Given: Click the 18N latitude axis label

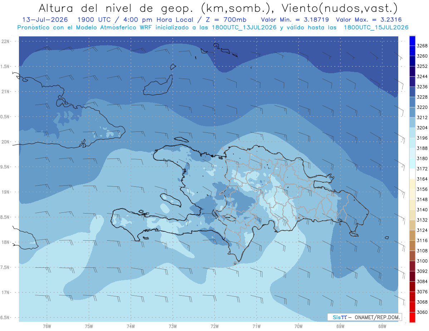Looking at the screenshot, I should pyautogui.click(x=5, y=242).
